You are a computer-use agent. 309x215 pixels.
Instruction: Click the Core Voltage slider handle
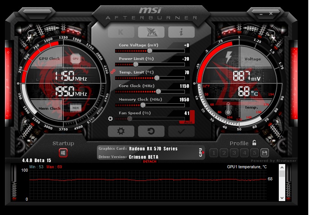[149, 51]
